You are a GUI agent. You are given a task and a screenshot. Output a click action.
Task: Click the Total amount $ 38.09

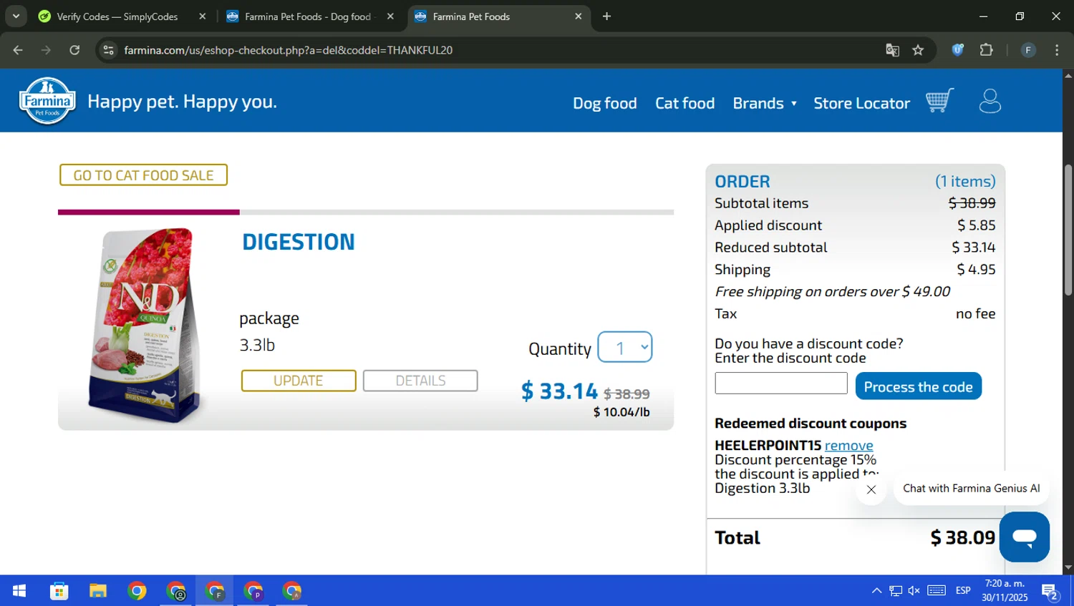[x=962, y=537]
